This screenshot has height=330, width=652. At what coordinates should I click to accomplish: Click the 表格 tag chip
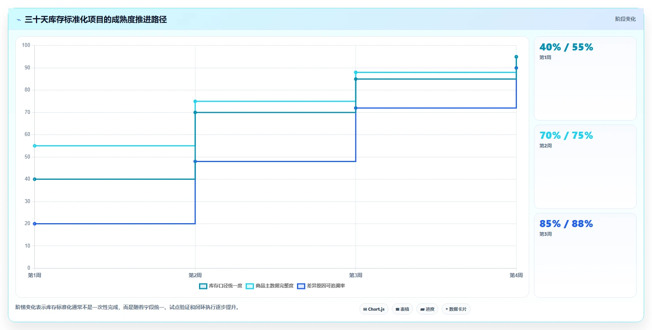pos(402,309)
